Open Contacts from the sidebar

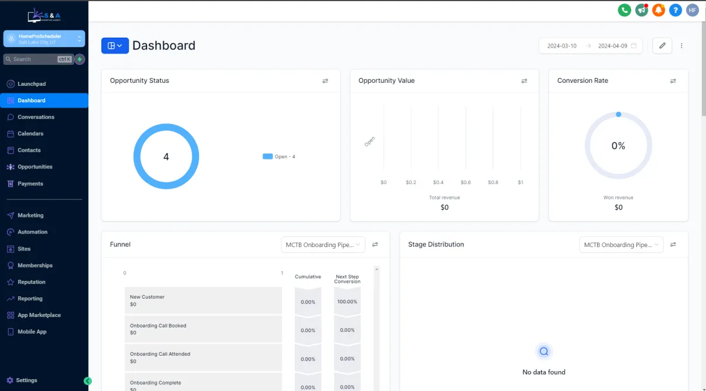[44, 151]
